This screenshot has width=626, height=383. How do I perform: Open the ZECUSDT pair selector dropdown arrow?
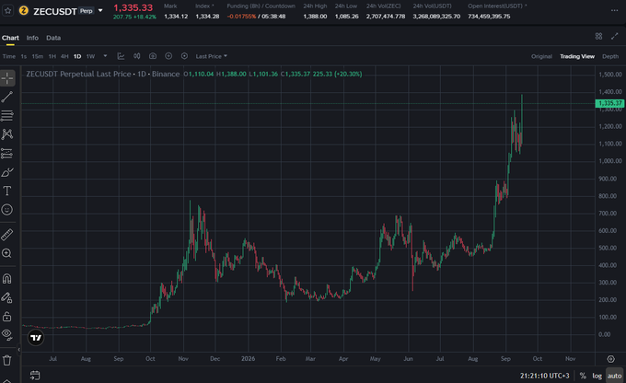click(x=100, y=11)
